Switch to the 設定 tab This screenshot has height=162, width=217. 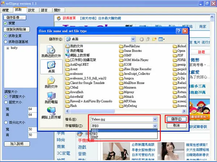[x=31, y=10]
